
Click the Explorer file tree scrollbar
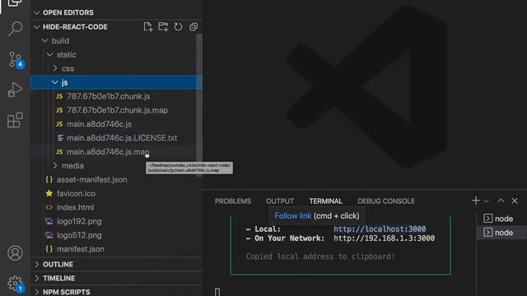click(199, 104)
